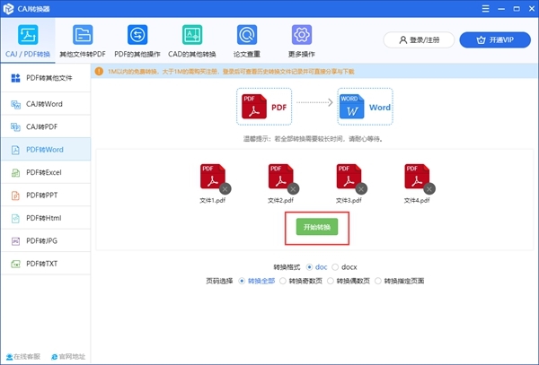Click the CAD的其他转换 icon
This screenshot has height=365, width=539.
192,39
